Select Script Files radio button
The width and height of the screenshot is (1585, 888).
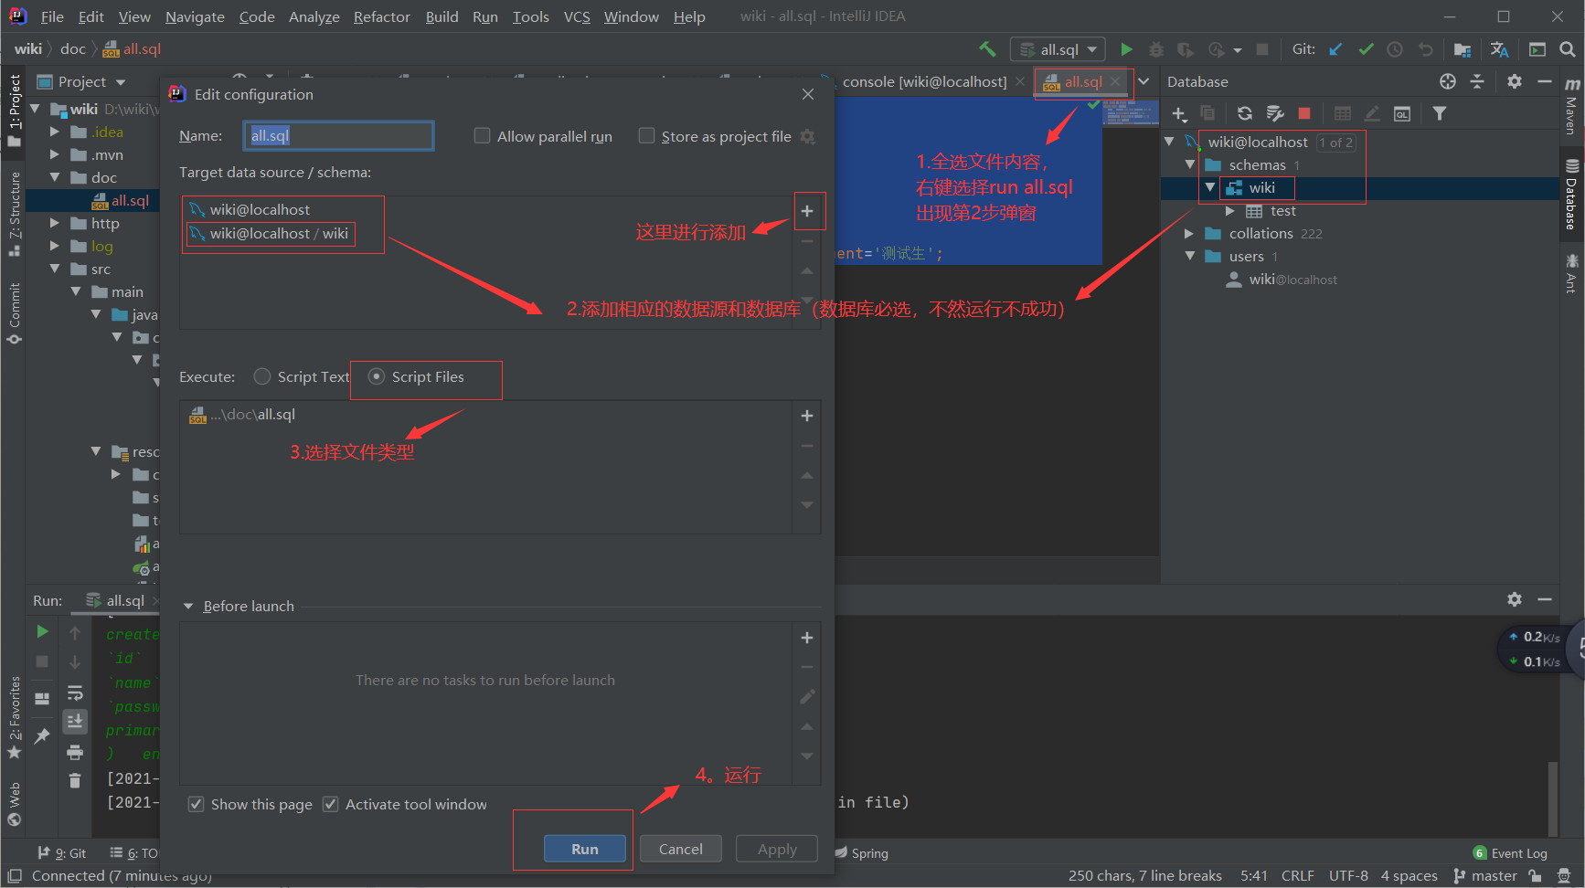[376, 376]
